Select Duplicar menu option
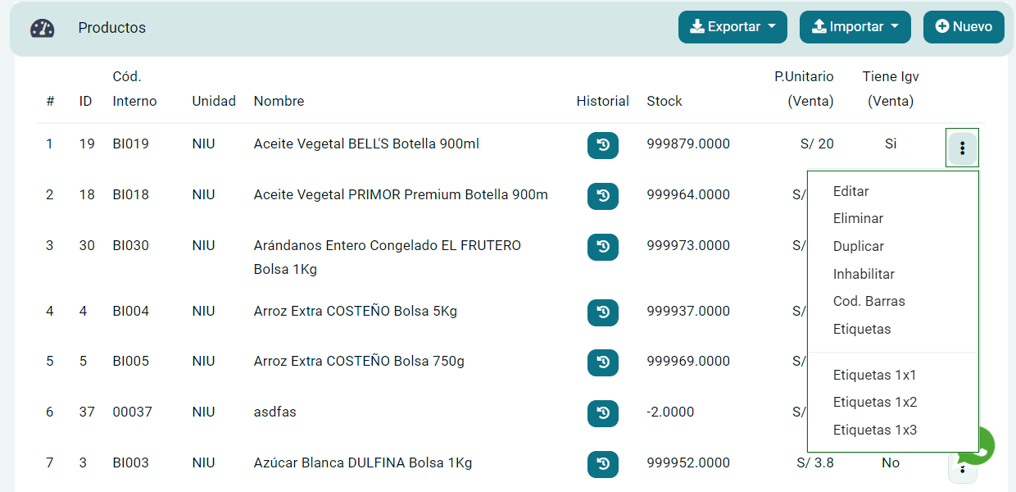Screen dimensions: 1016x492 click(858, 246)
